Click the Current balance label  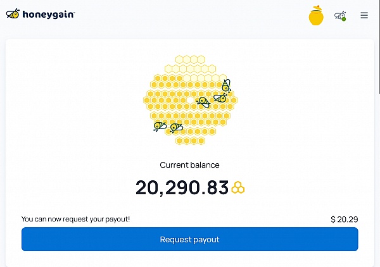click(x=189, y=165)
